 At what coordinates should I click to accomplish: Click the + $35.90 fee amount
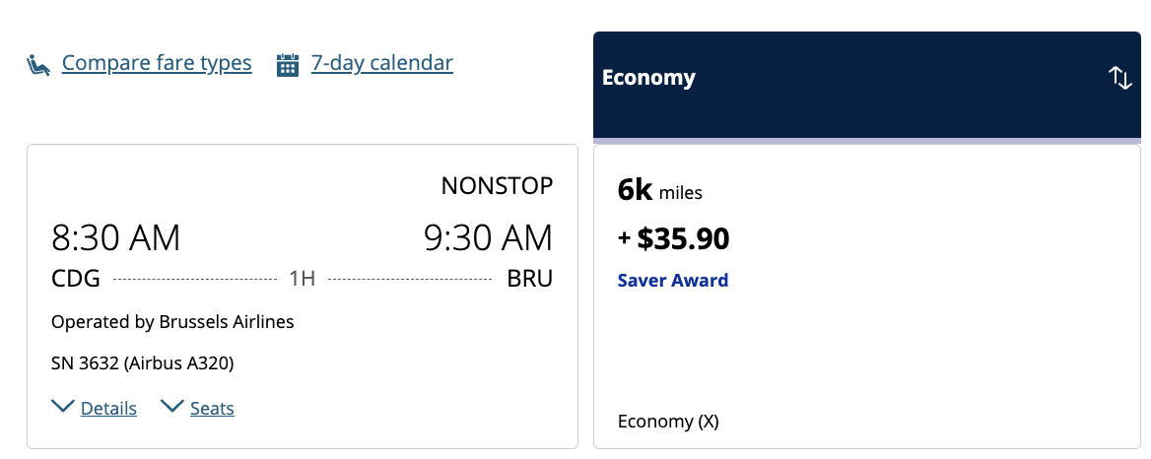675,238
